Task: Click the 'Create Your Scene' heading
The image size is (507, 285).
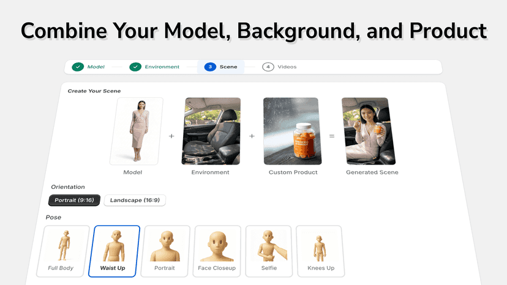Action: 94,91
